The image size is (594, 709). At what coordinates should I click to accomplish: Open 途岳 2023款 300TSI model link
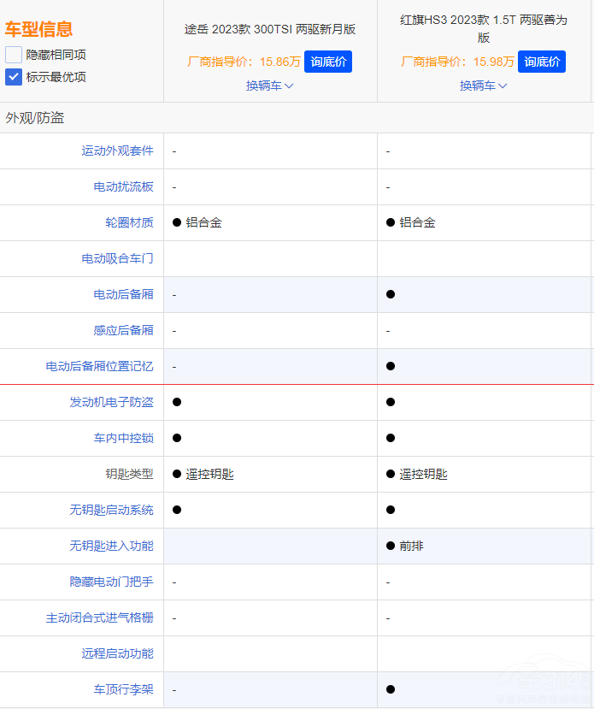pyautogui.click(x=270, y=29)
